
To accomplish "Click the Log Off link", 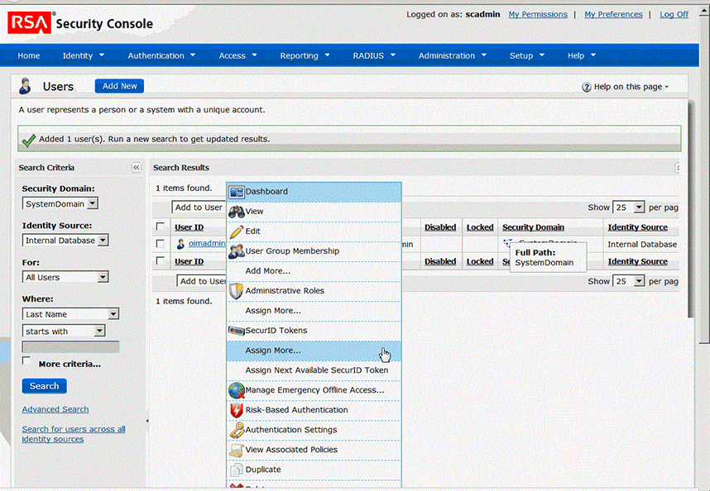I will (674, 15).
